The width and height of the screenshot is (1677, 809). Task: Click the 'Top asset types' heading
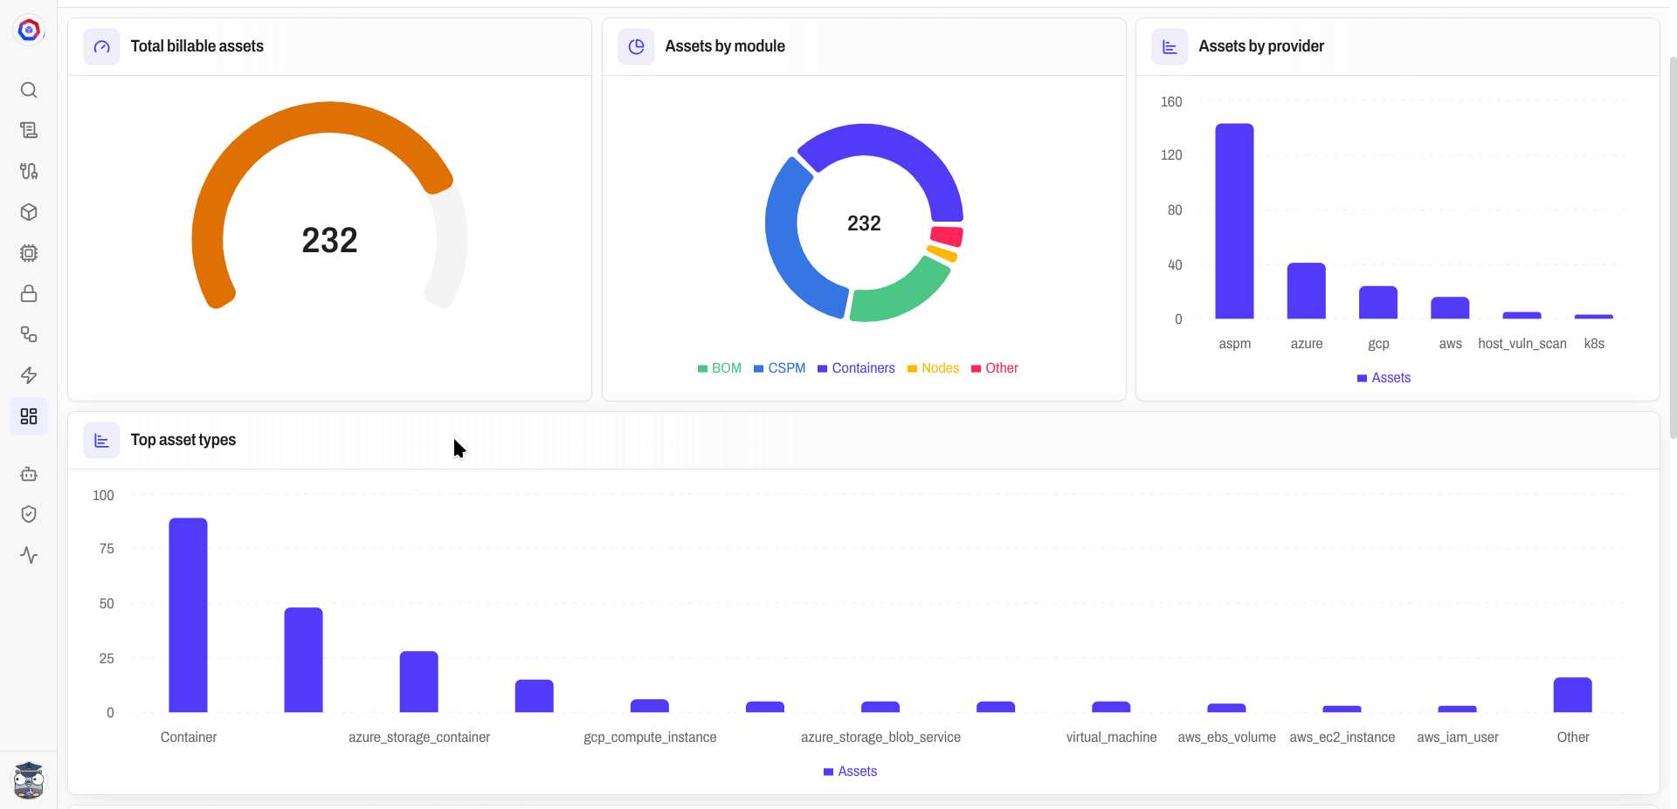tap(183, 440)
